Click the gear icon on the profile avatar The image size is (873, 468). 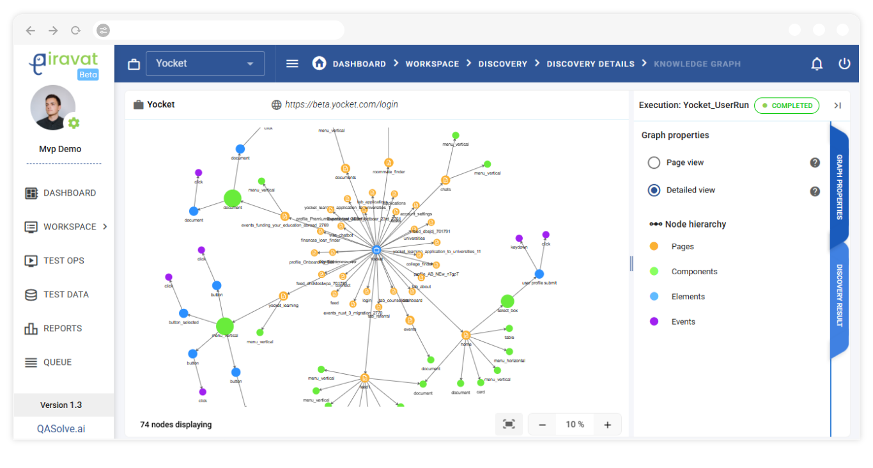tap(73, 123)
